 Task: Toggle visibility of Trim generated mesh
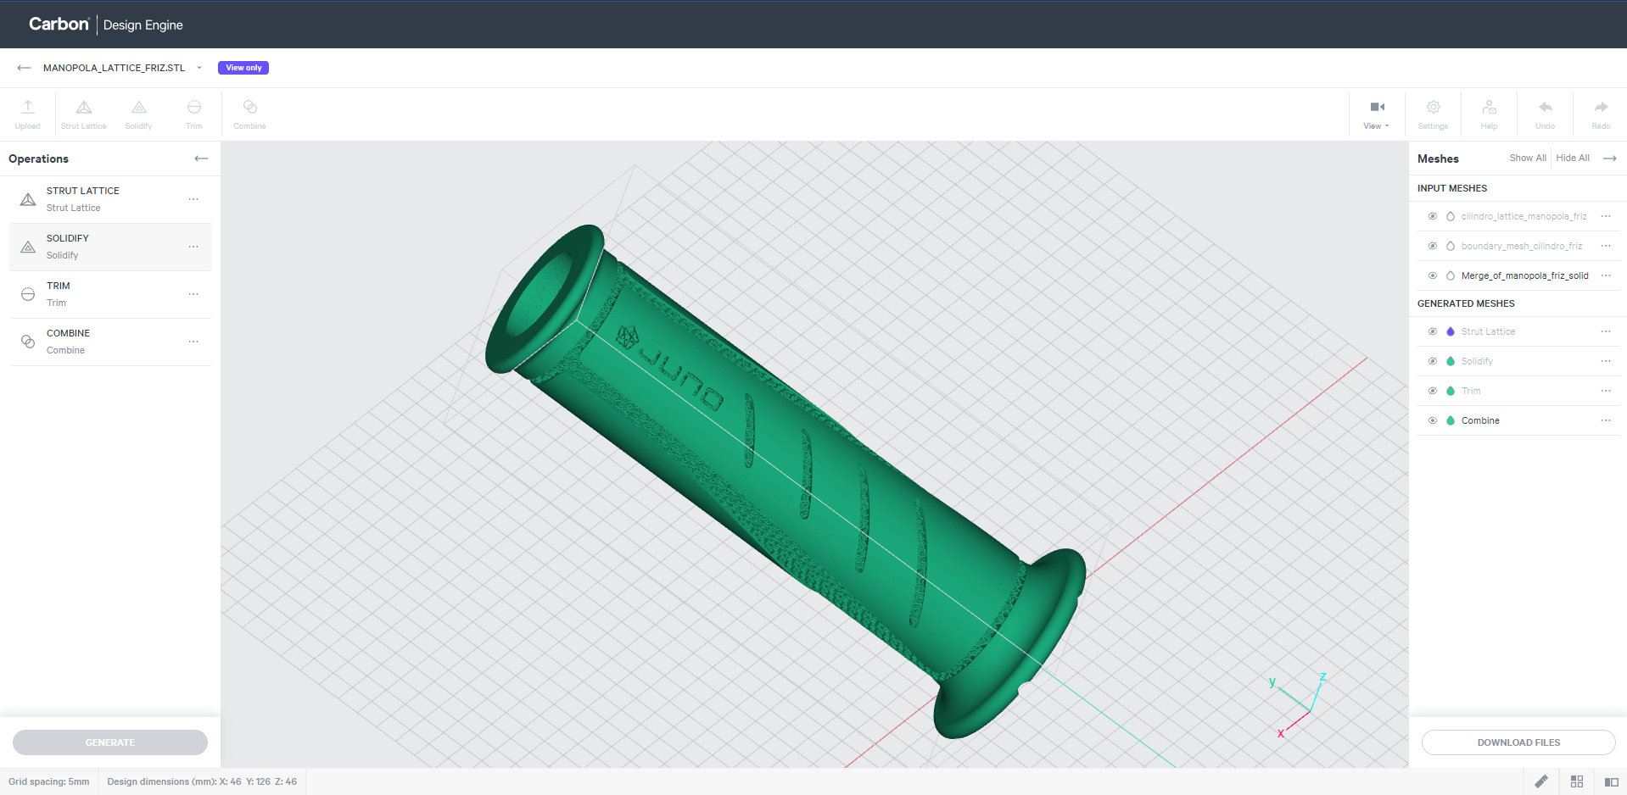click(1433, 391)
